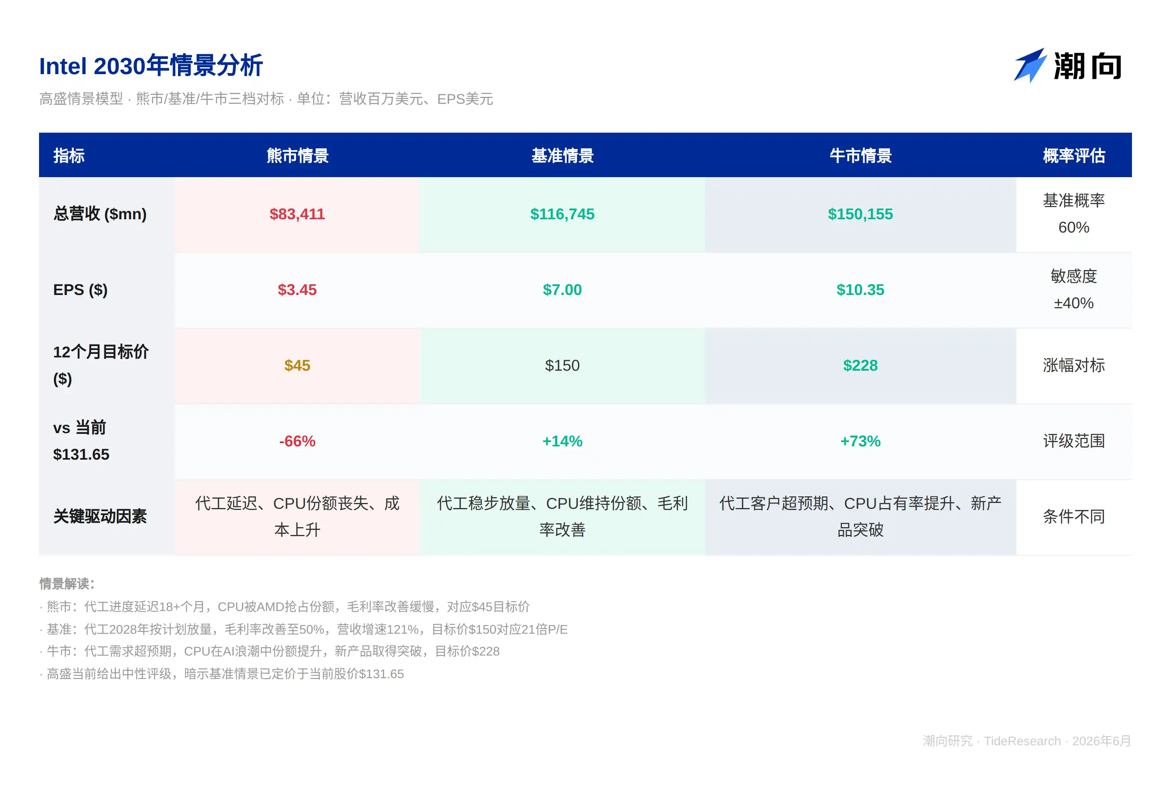
Task: Click the bull target price $228
Action: 860,365
